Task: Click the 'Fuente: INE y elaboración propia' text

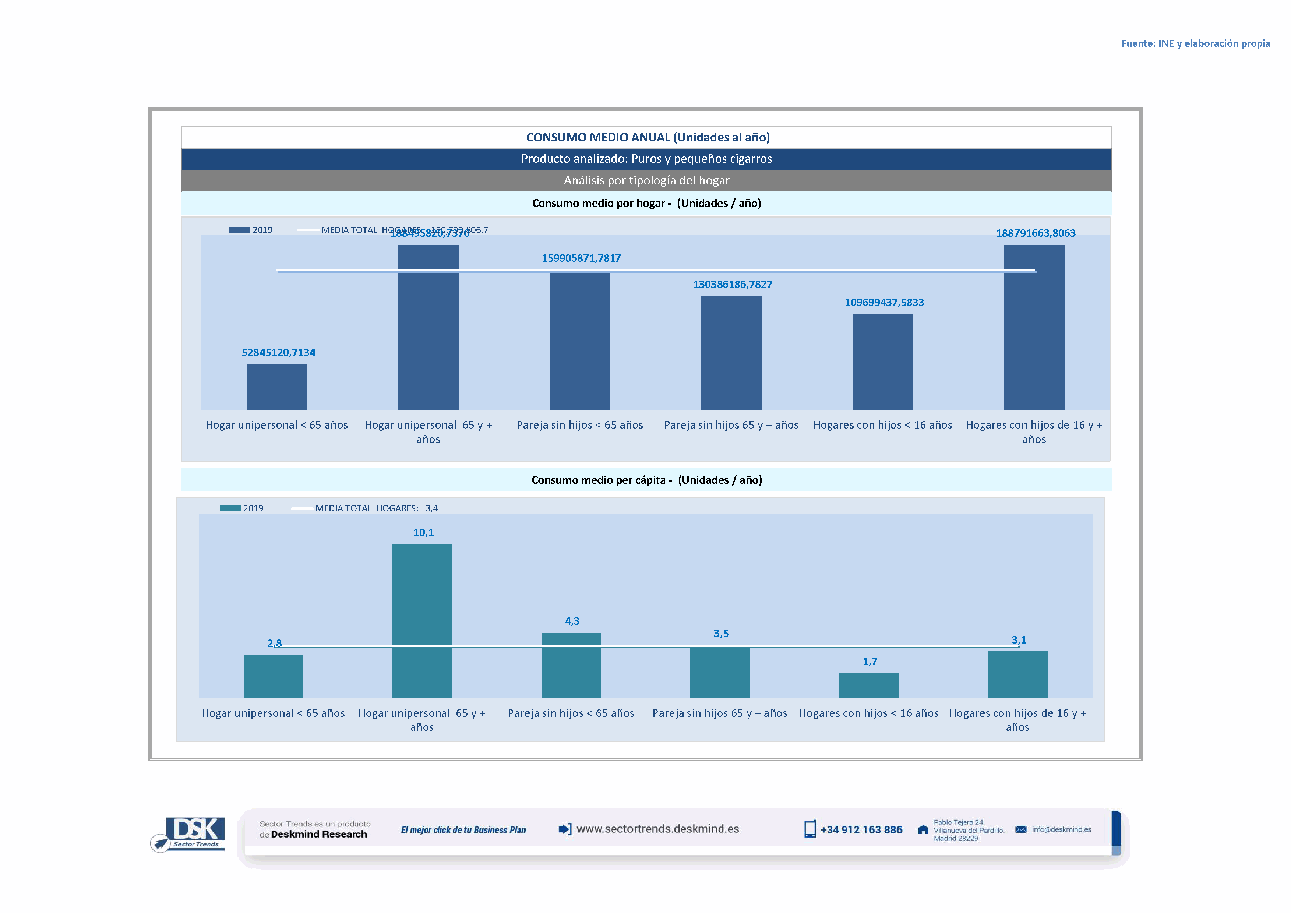Action: 1195,43
